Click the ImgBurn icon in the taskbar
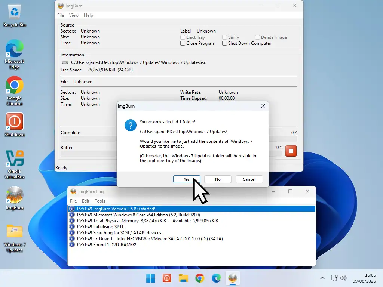 233,278
